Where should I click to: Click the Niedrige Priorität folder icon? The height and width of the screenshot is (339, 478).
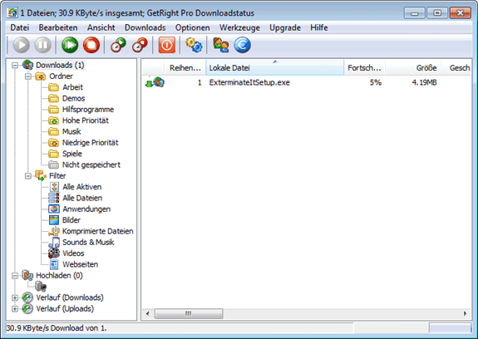click(54, 143)
